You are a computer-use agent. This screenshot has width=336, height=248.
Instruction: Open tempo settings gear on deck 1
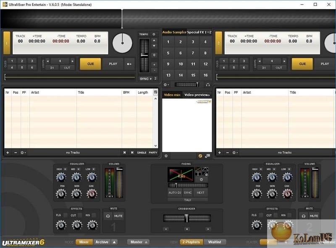coord(154,34)
